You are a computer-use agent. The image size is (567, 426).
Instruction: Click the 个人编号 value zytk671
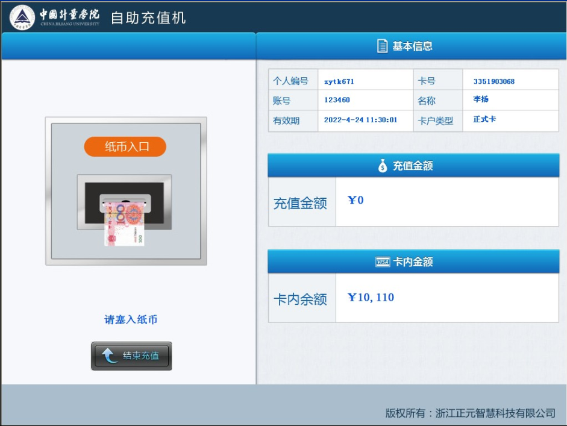coord(339,81)
